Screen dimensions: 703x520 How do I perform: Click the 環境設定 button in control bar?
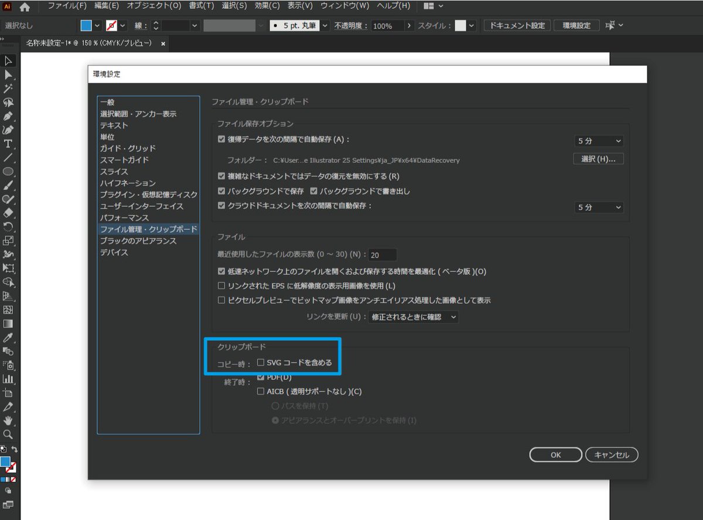576,26
